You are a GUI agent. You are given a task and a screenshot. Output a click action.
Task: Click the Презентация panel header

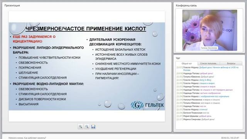pyautogui.click(x=12, y=5)
